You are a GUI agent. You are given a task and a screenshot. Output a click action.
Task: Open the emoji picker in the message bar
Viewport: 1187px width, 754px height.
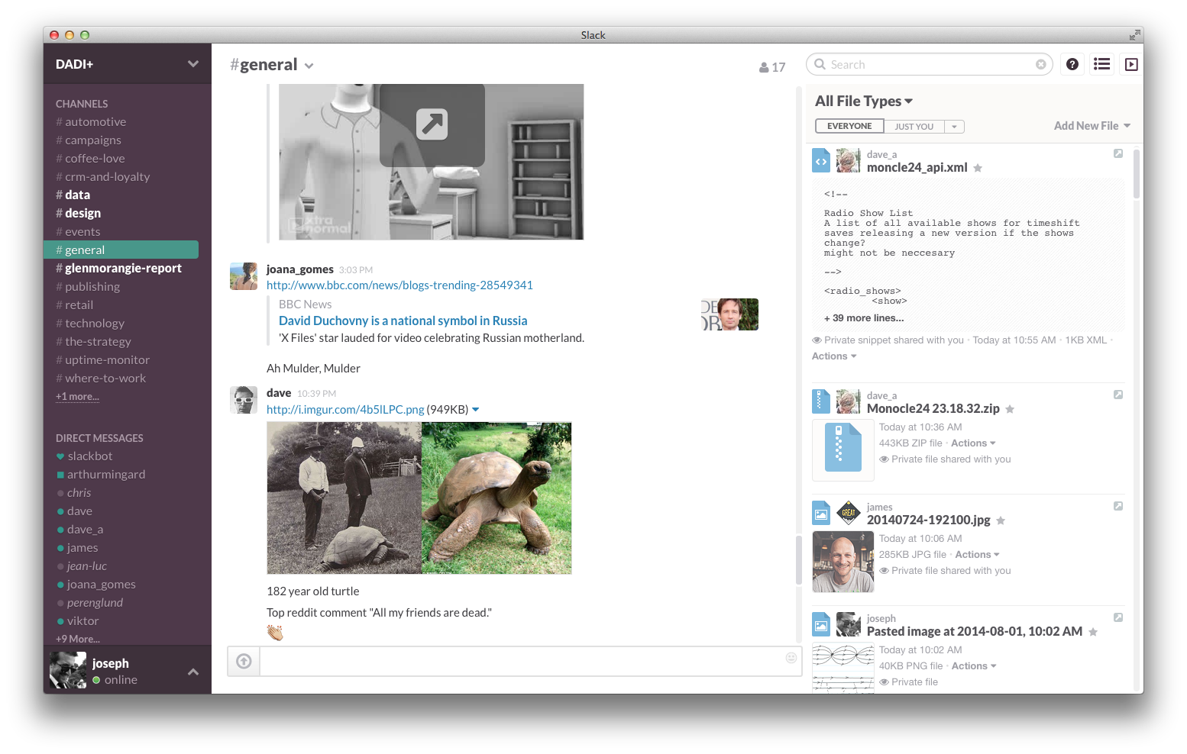791,657
